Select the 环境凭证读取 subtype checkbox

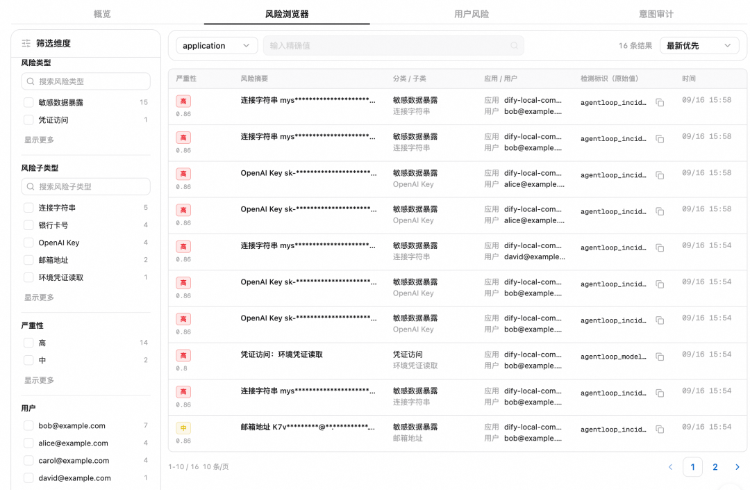point(28,277)
